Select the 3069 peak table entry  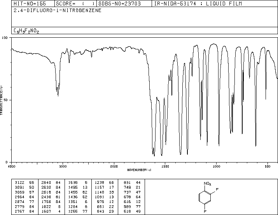pyautogui.click(x=24, y=192)
